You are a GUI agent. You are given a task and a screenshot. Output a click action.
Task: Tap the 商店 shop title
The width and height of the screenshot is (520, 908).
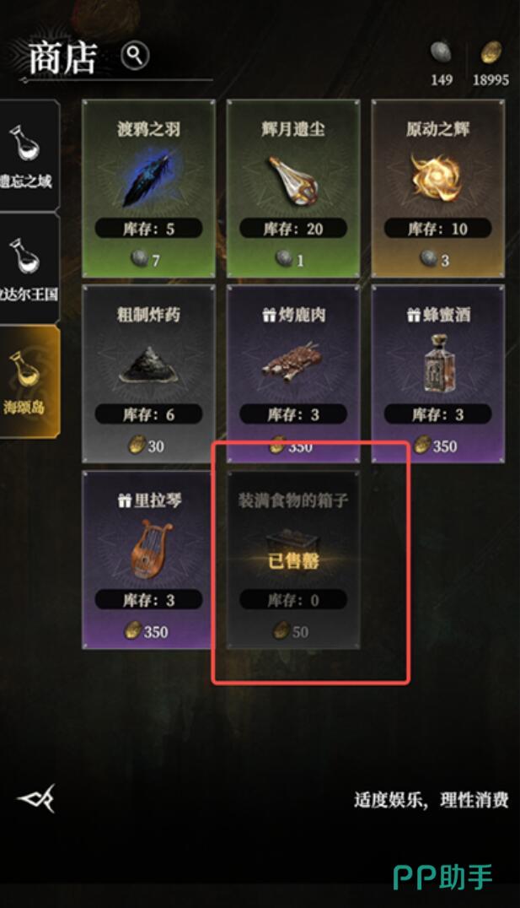point(62,58)
